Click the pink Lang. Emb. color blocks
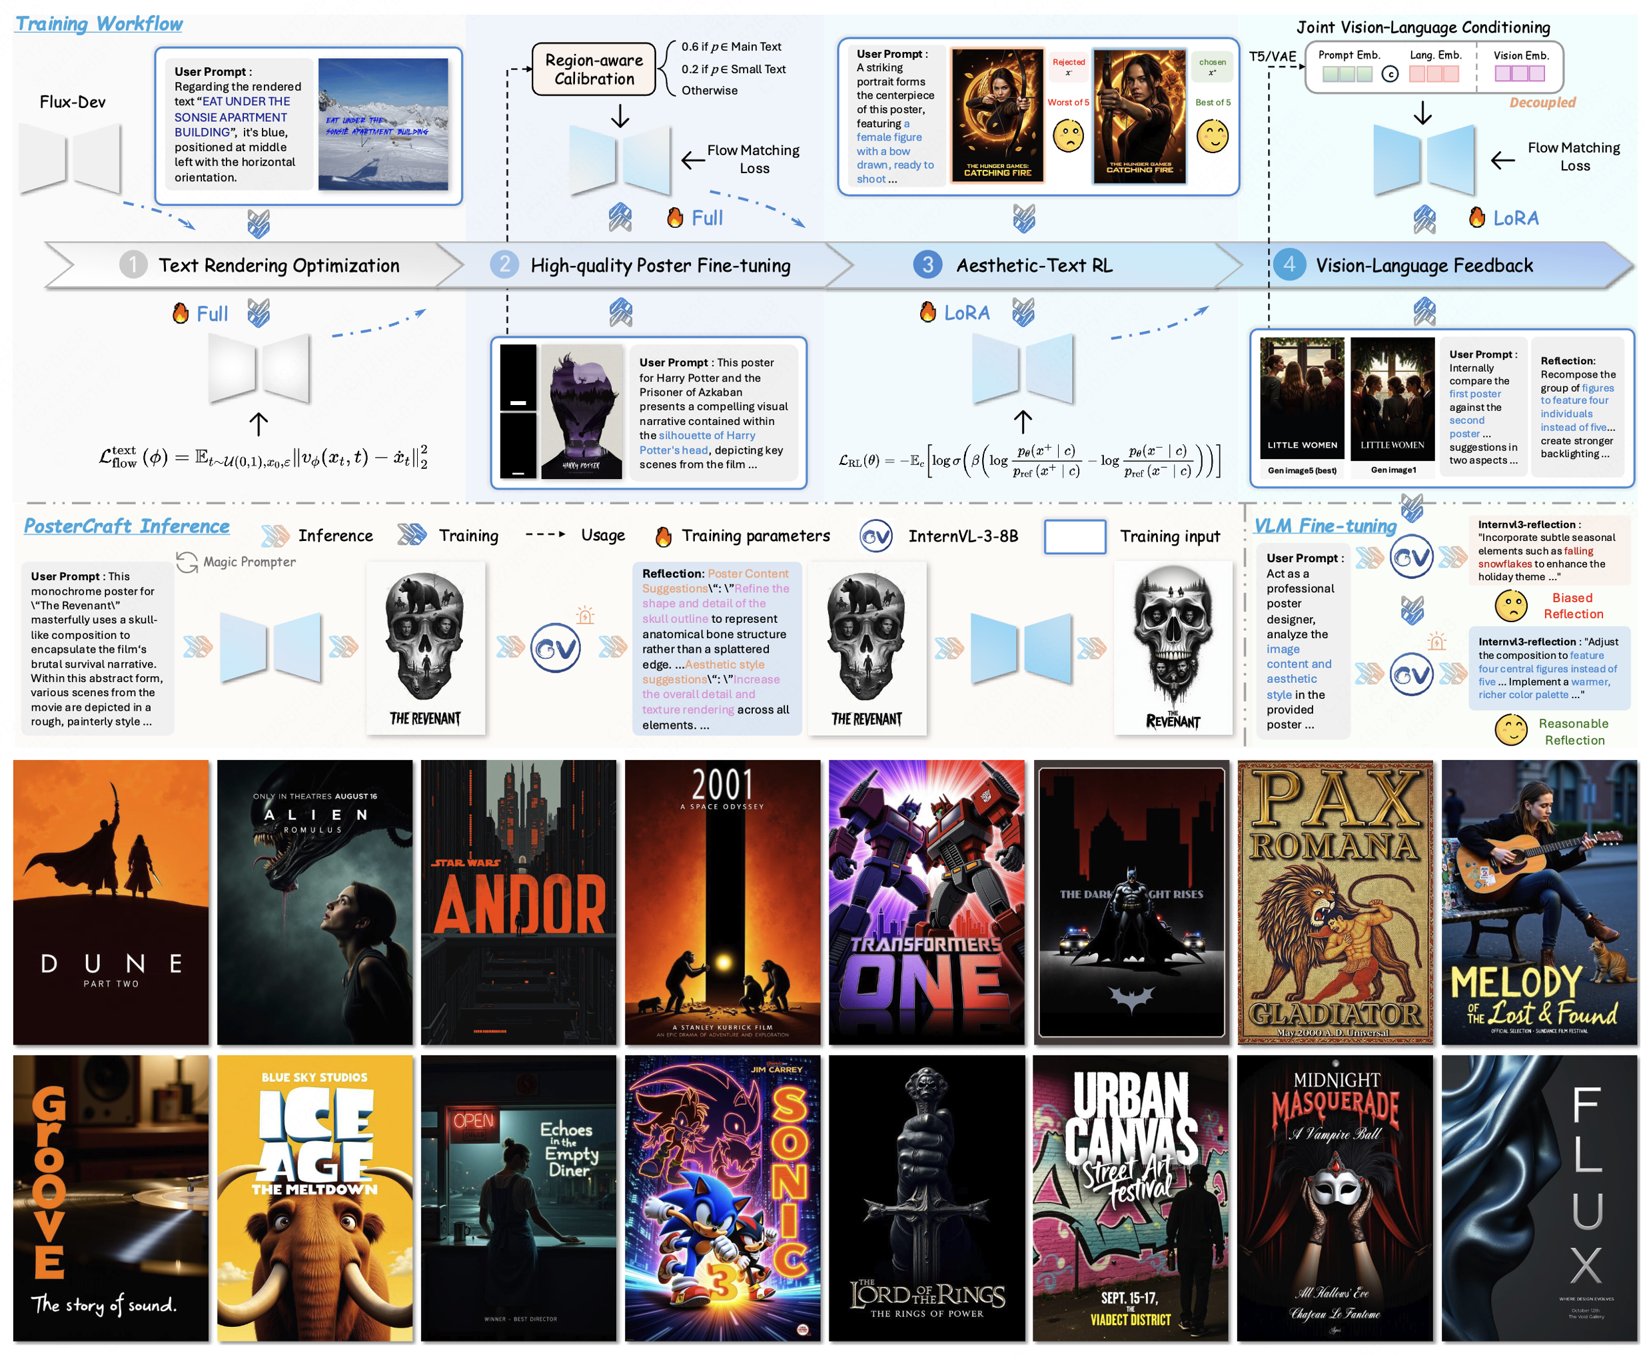Screen dimensions: 1651x1355 pos(1434,74)
